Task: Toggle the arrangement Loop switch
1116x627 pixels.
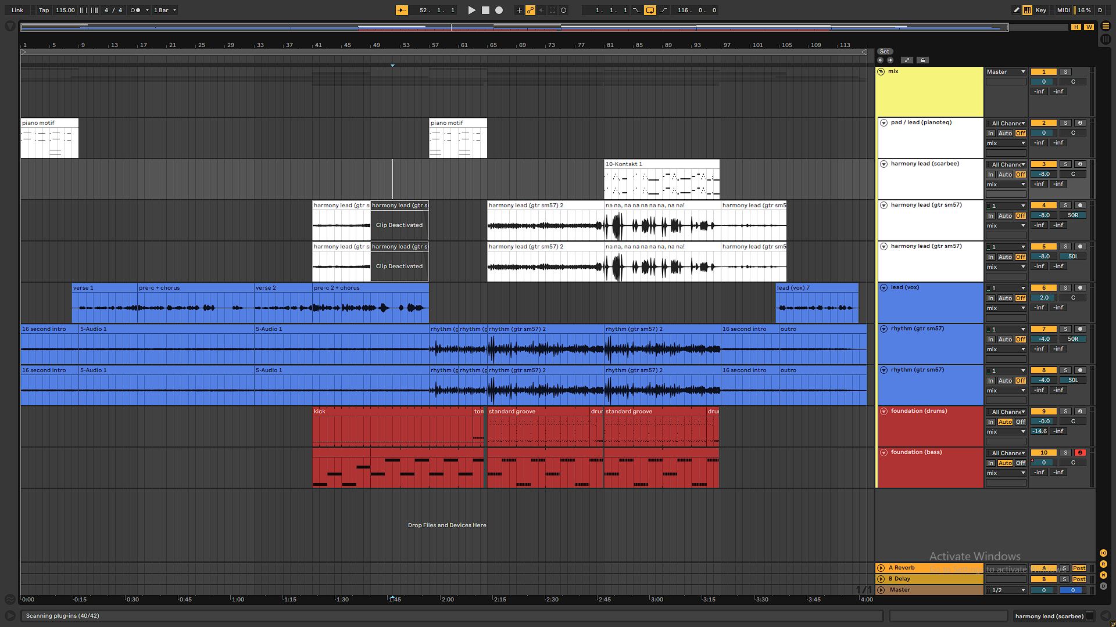Action: pos(650,10)
